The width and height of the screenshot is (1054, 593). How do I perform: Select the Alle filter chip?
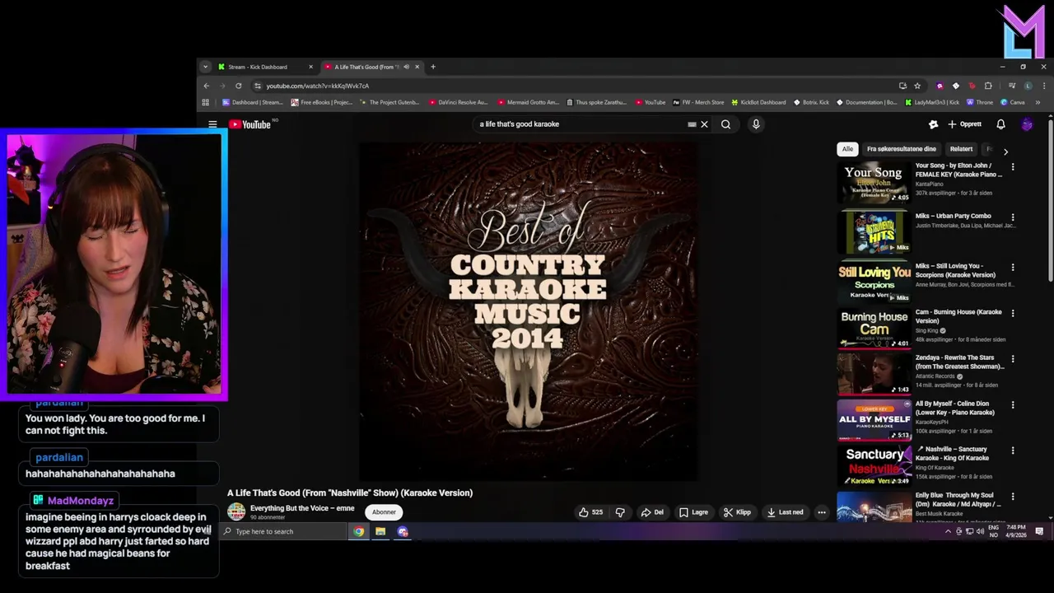tap(847, 149)
